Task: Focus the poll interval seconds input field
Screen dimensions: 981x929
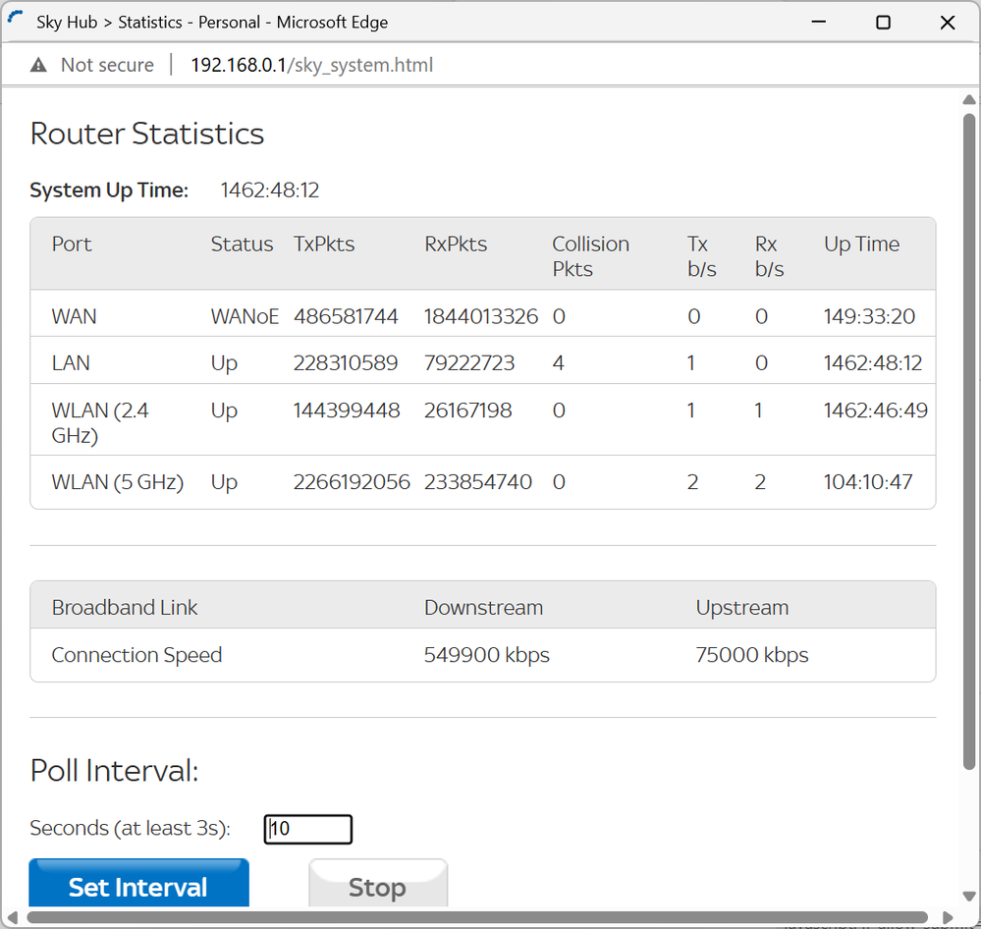Action: click(308, 829)
